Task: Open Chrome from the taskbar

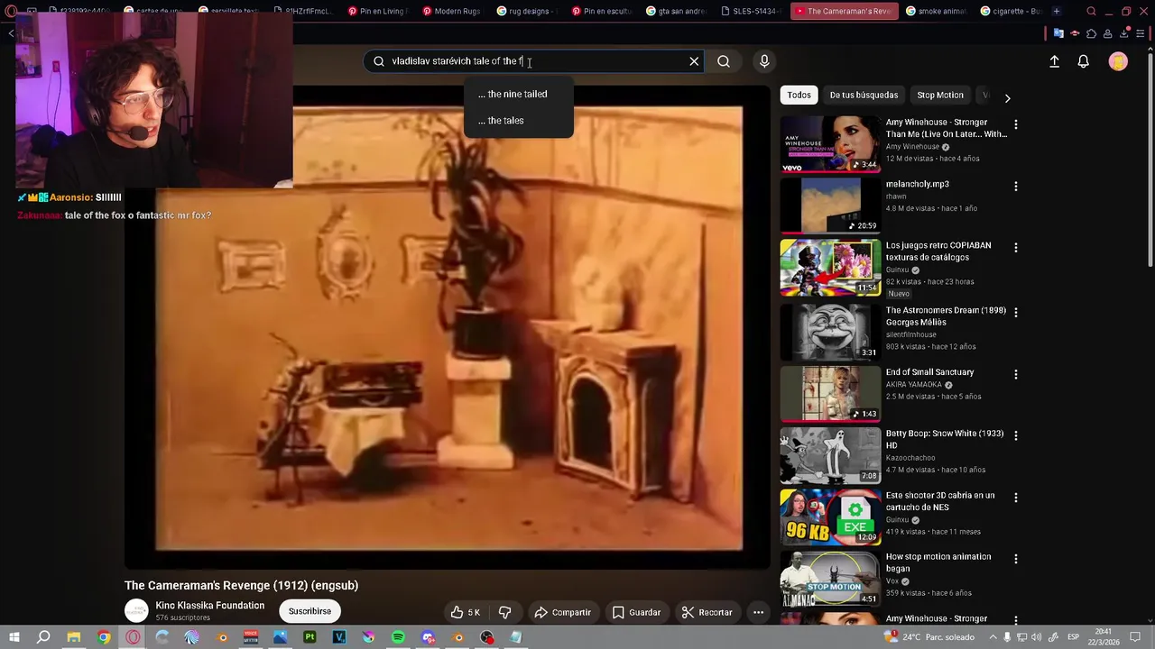Action: [104, 637]
